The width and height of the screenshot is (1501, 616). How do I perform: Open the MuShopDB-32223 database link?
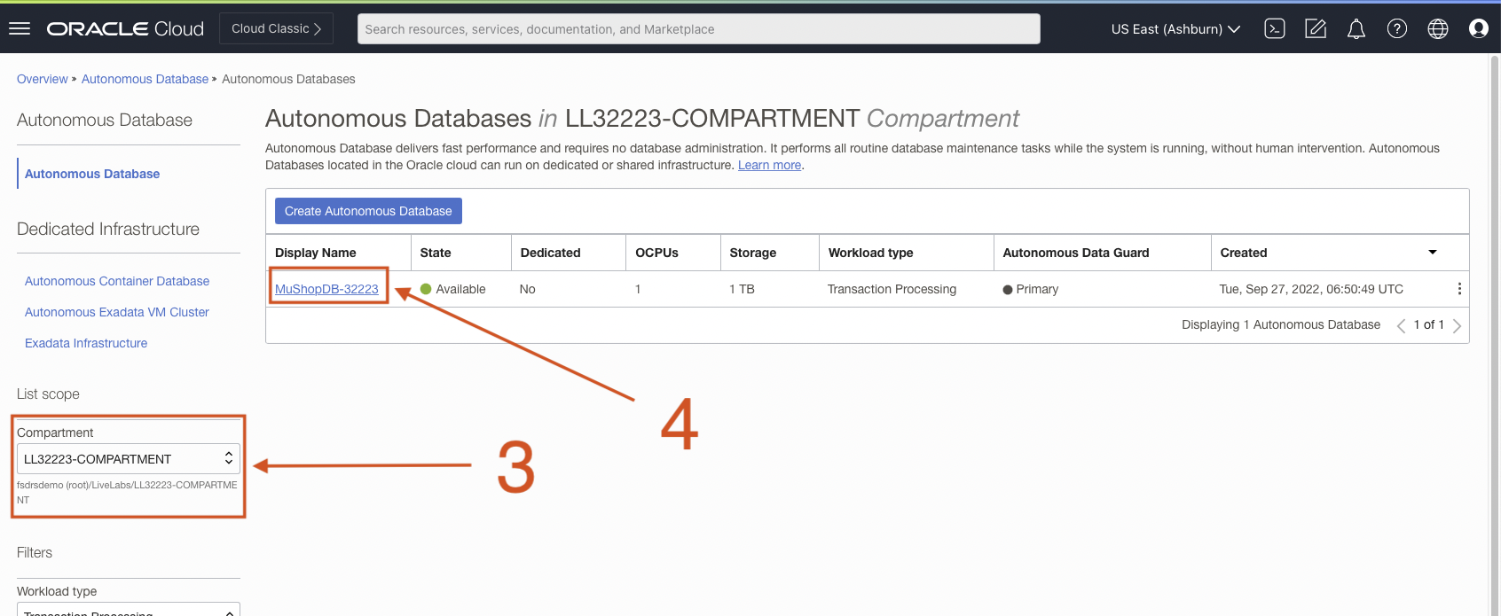point(326,289)
